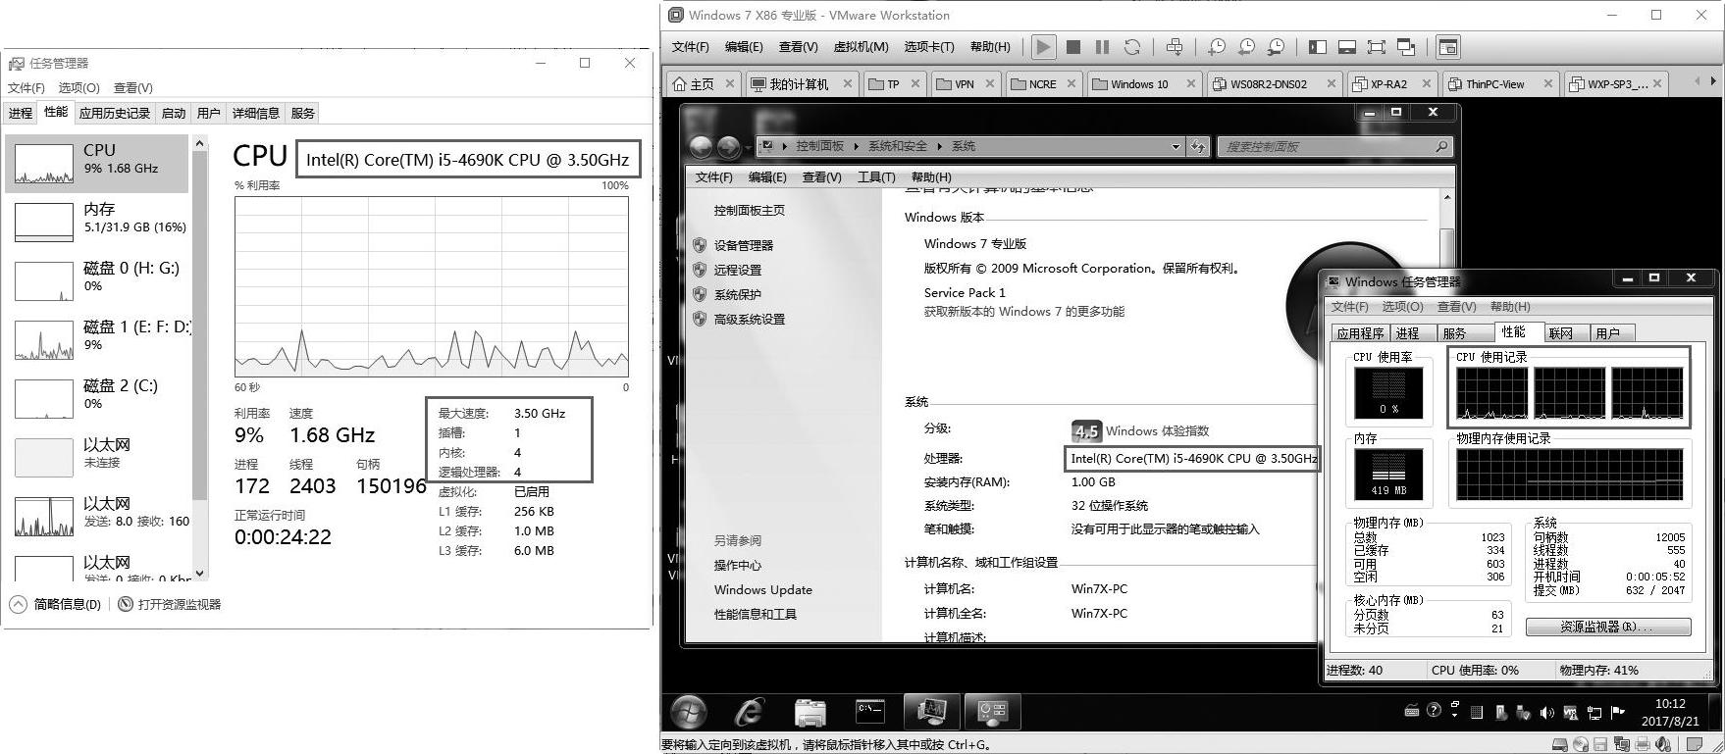Image resolution: width=1725 pixels, height=754 pixels.
Task: Open Internet Explorer from the Win7 taskbar
Action: [x=749, y=712]
